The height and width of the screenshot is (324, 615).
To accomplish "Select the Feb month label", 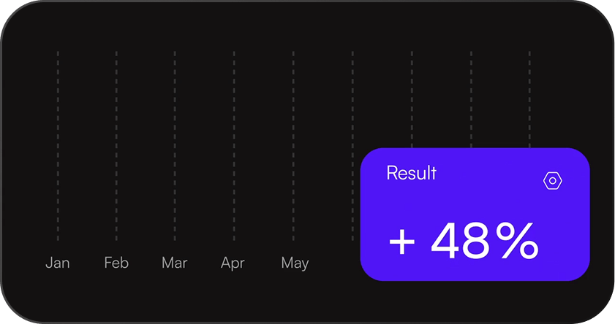I will pyautogui.click(x=116, y=263).
